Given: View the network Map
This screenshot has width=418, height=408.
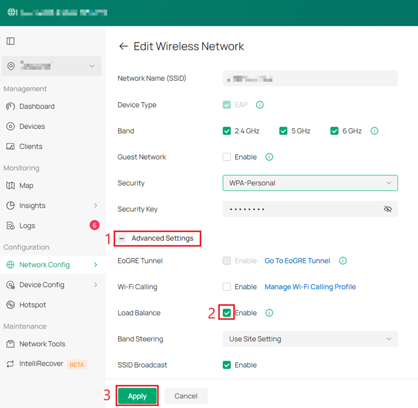Looking at the screenshot, I should point(26,185).
